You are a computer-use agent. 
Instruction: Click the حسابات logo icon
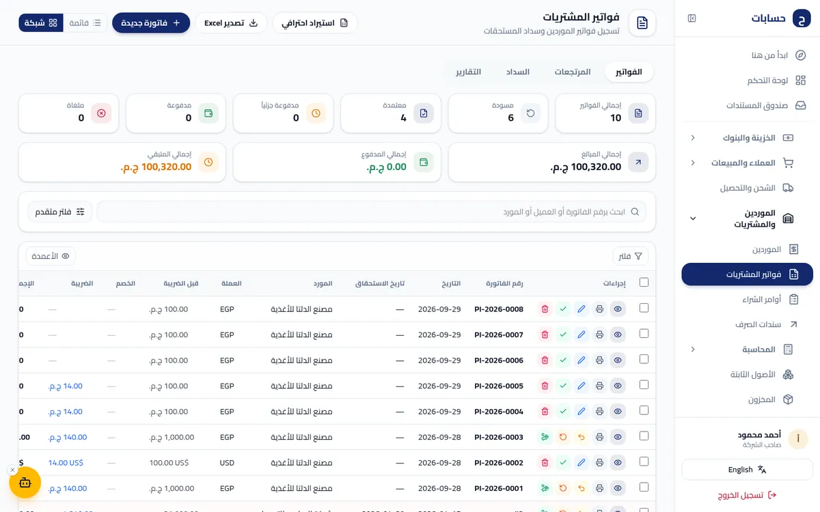801,18
